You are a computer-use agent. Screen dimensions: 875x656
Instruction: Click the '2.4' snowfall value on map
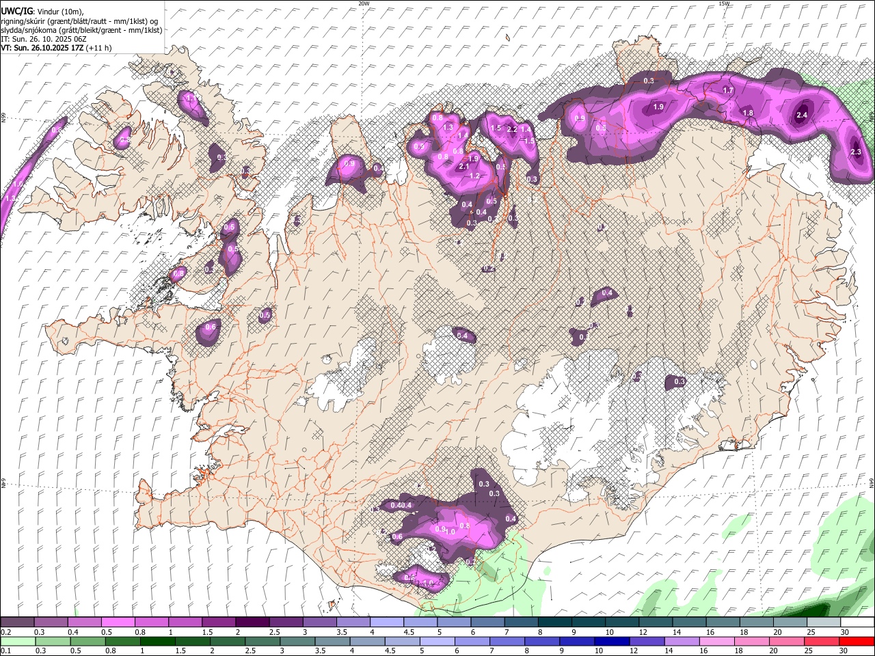pos(802,115)
